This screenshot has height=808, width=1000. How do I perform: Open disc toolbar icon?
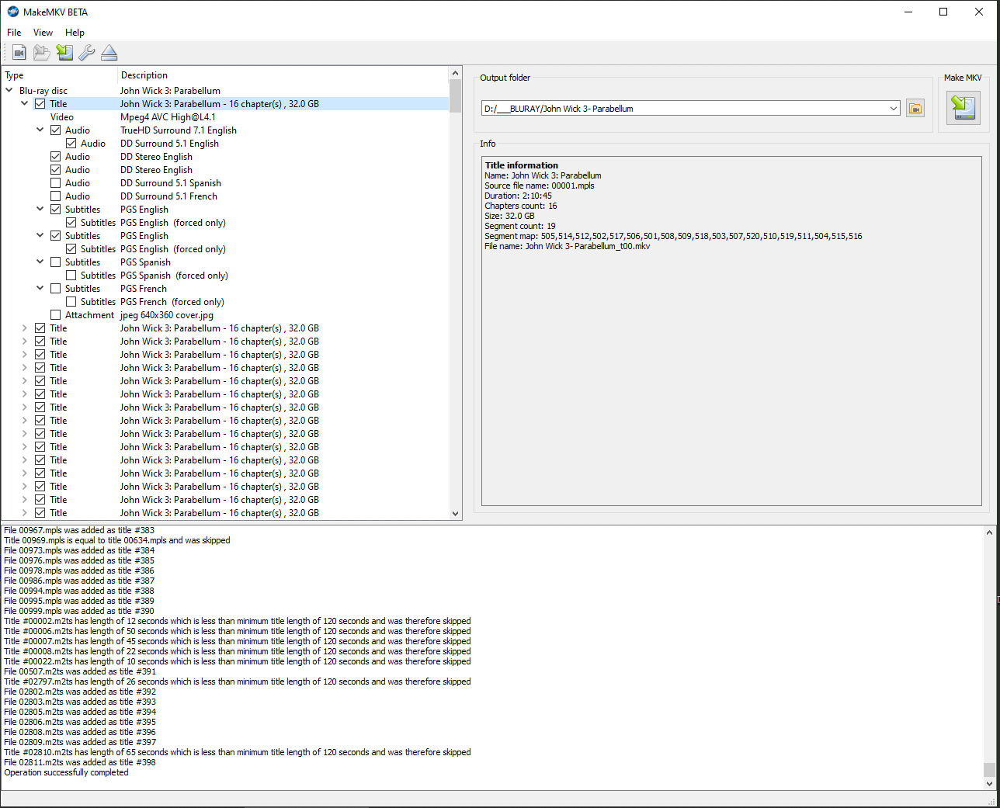pyautogui.click(x=42, y=53)
